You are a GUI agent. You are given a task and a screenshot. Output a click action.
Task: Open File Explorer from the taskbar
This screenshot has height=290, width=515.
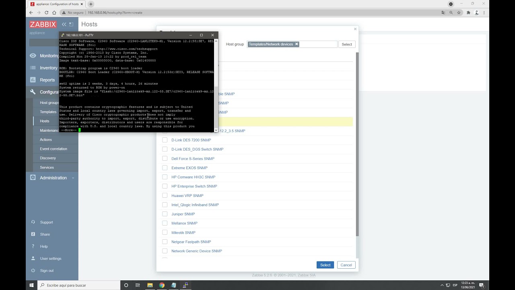tap(150, 285)
